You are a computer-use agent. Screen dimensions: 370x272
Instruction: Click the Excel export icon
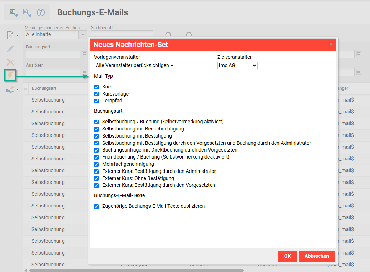point(14,12)
